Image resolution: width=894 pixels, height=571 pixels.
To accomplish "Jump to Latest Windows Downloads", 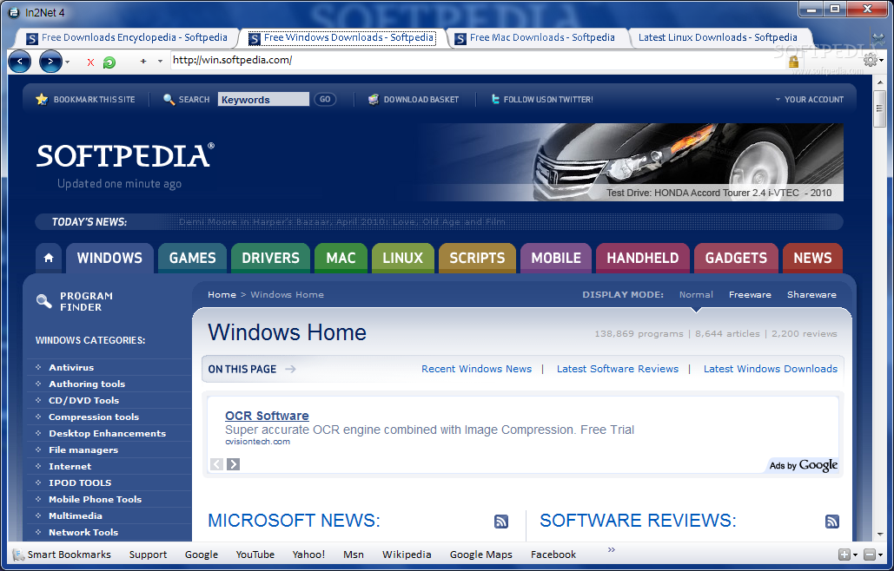I will [x=771, y=369].
